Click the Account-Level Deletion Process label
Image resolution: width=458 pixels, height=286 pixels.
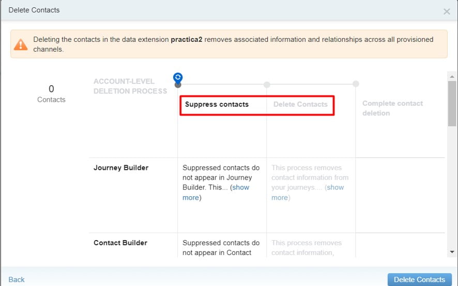coord(130,86)
